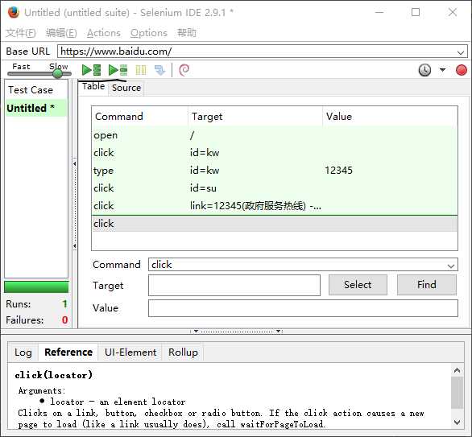Minimize the Selenium IDE window

tap(379, 12)
